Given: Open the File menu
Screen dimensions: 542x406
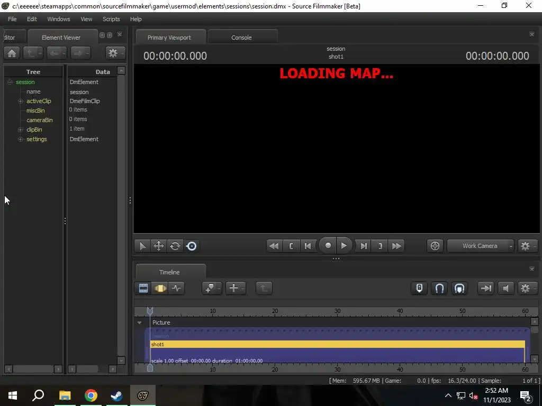Looking at the screenshot, I should click(x=12, y=19).
